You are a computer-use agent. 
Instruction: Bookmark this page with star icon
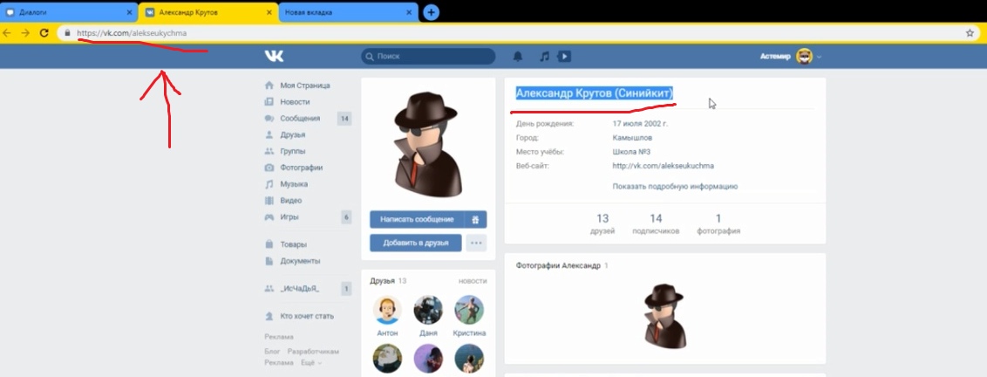click(970, 33)
